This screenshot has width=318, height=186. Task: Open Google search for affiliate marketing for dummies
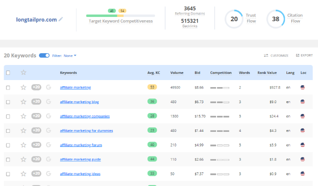tap(48, 130)
